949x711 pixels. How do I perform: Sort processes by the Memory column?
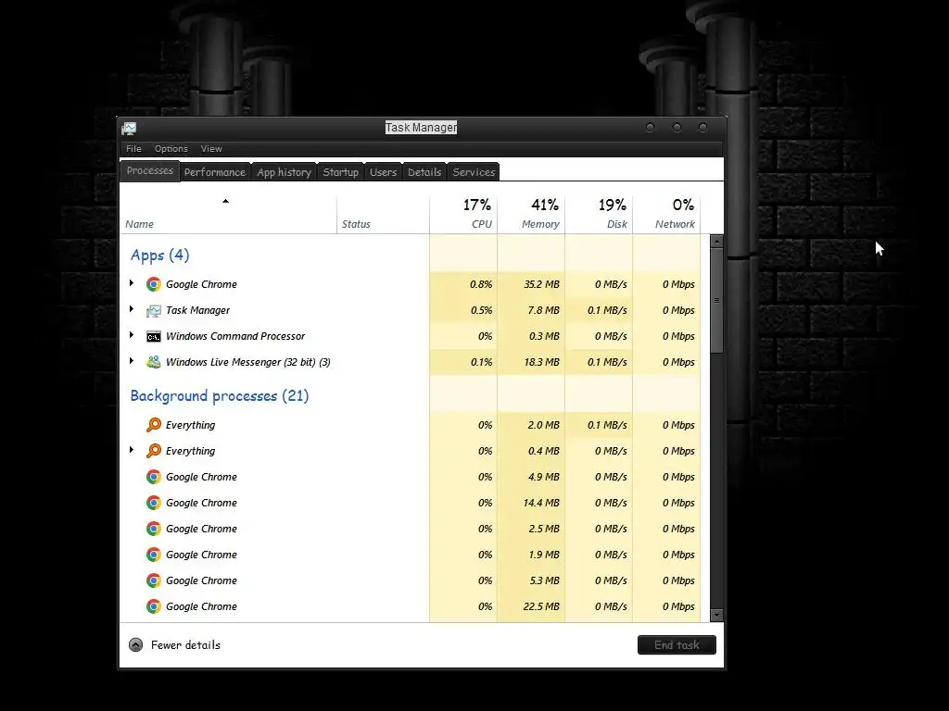pos(531,214)
